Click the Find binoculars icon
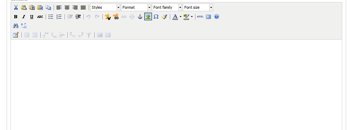Image resolution: width=351 pixels, height=130 pixels. [x=16, y=26]
